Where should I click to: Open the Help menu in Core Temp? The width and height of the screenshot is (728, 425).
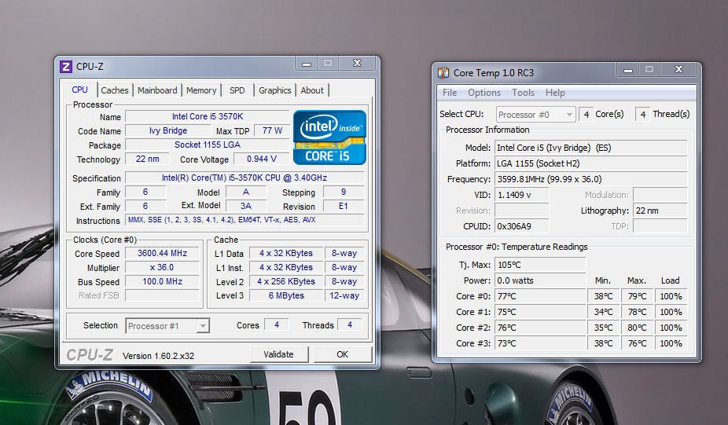pyautogui.click(x=555, y=93)
